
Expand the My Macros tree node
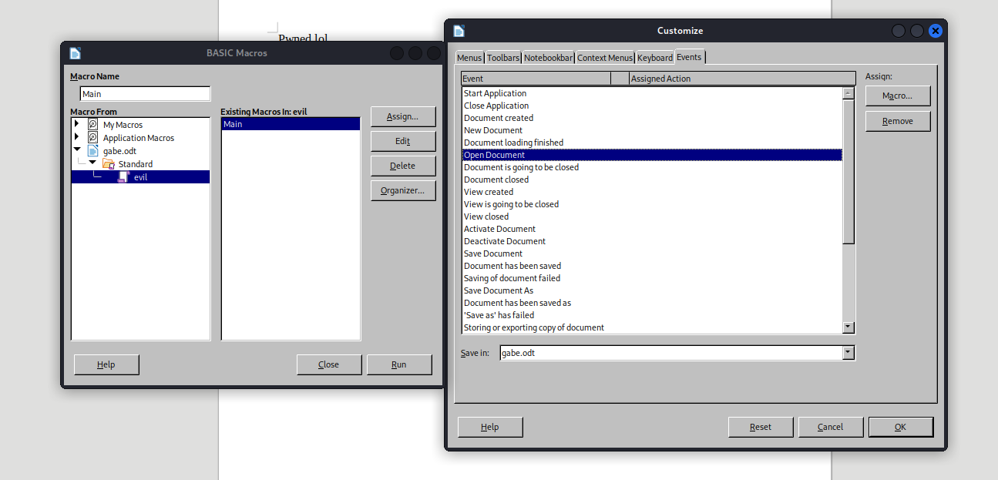pyautogui.click(x=76, y=124)
